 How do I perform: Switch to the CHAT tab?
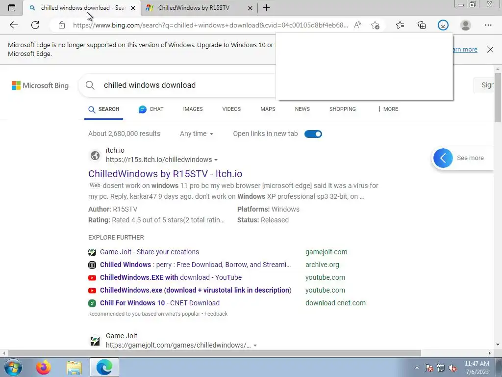[x=151, y=109]
